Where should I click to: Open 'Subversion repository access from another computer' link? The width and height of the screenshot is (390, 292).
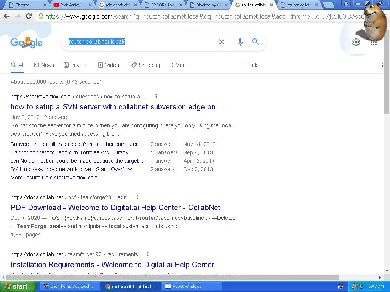coord(77,144)
